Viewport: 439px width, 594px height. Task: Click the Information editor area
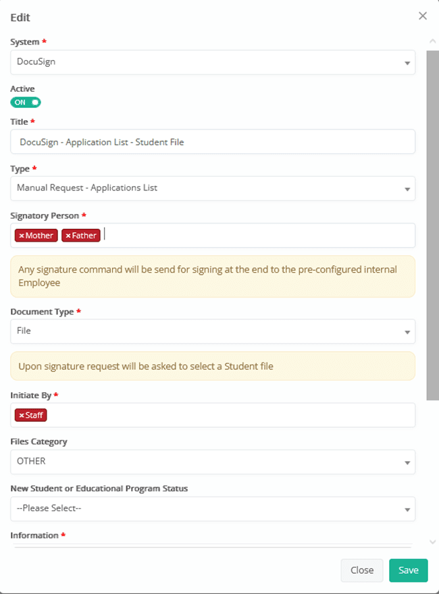213,545
